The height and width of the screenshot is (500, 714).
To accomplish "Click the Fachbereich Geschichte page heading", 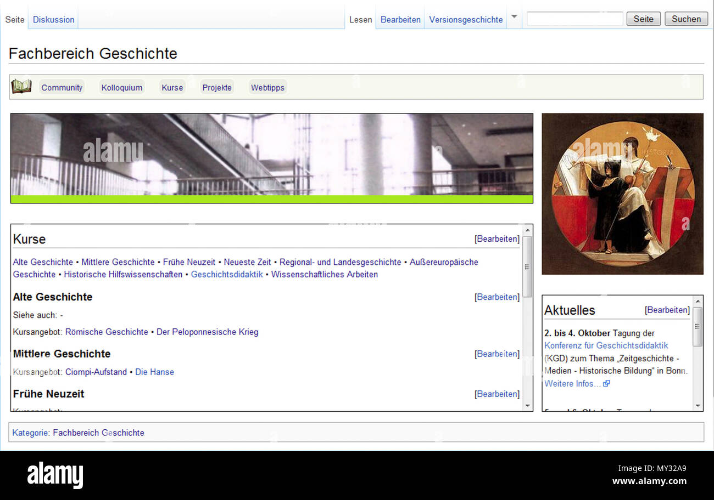I will point(93,53).
